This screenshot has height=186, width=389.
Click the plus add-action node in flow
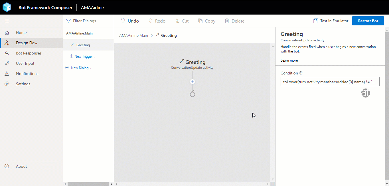click(x=193, y=82)
